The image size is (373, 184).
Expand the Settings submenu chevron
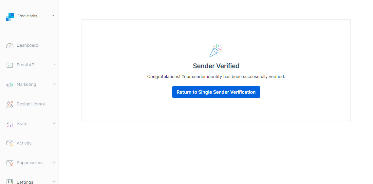point(54,182)
